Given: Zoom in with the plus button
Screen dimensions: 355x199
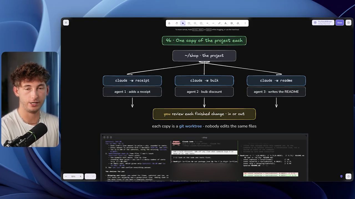Looking at the screenshot, I should 80,176.
